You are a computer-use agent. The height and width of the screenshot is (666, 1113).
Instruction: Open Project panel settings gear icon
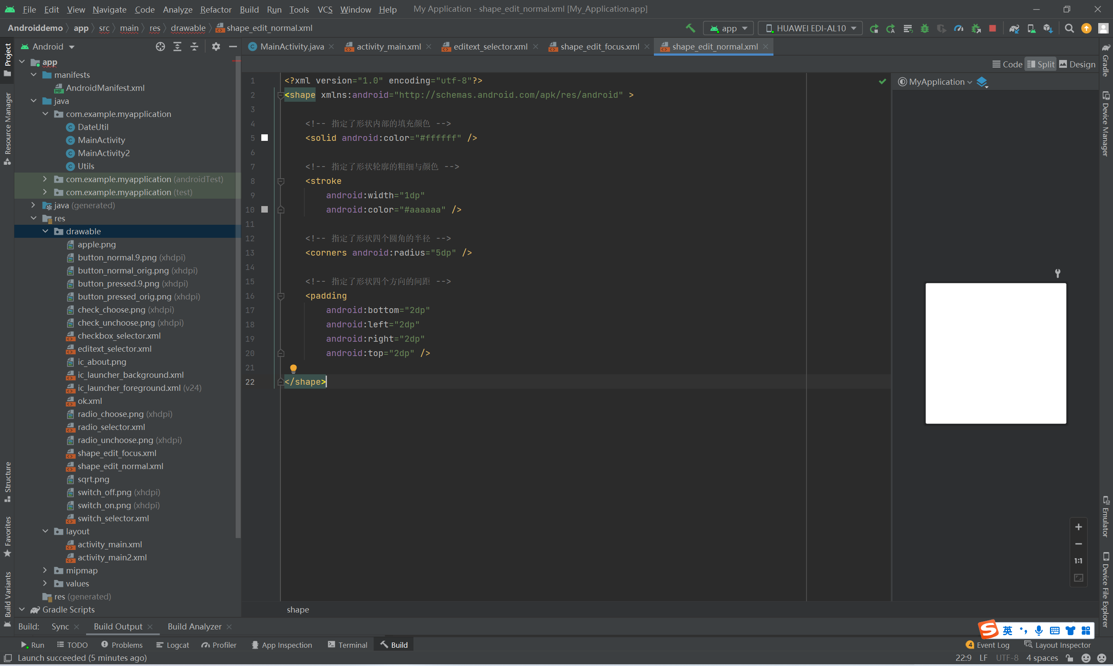[216, 47]
